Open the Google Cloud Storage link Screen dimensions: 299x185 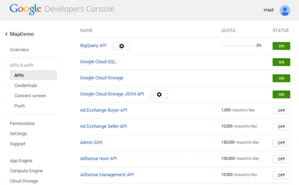102,78
